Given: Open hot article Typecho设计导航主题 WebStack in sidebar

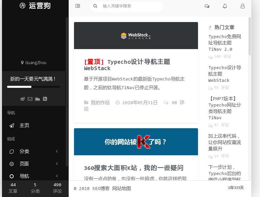Looking at the screenshot, I should (225, 74).
